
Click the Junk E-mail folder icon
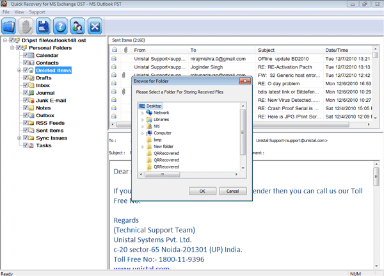(x=31, y=101)
